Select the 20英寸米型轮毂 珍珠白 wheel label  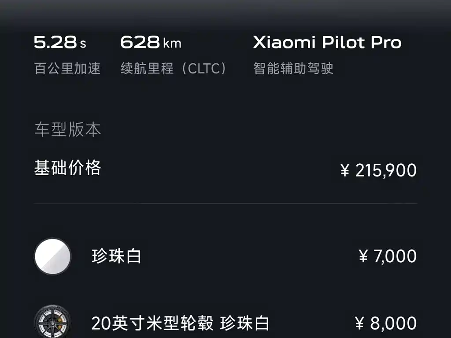click(181, 323)
